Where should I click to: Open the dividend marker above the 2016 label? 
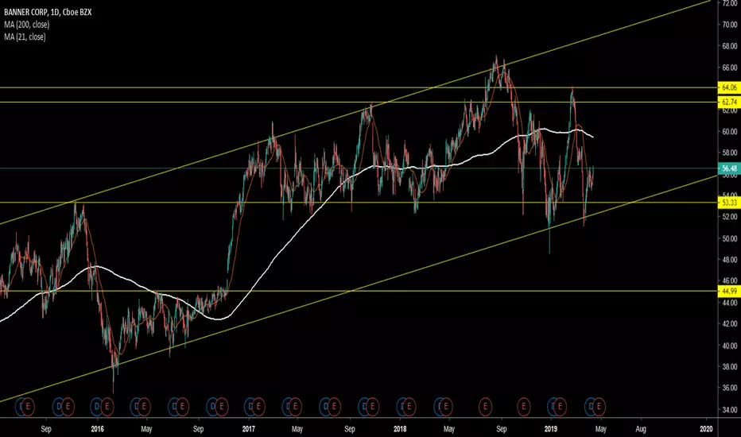[x=97, y=406]
